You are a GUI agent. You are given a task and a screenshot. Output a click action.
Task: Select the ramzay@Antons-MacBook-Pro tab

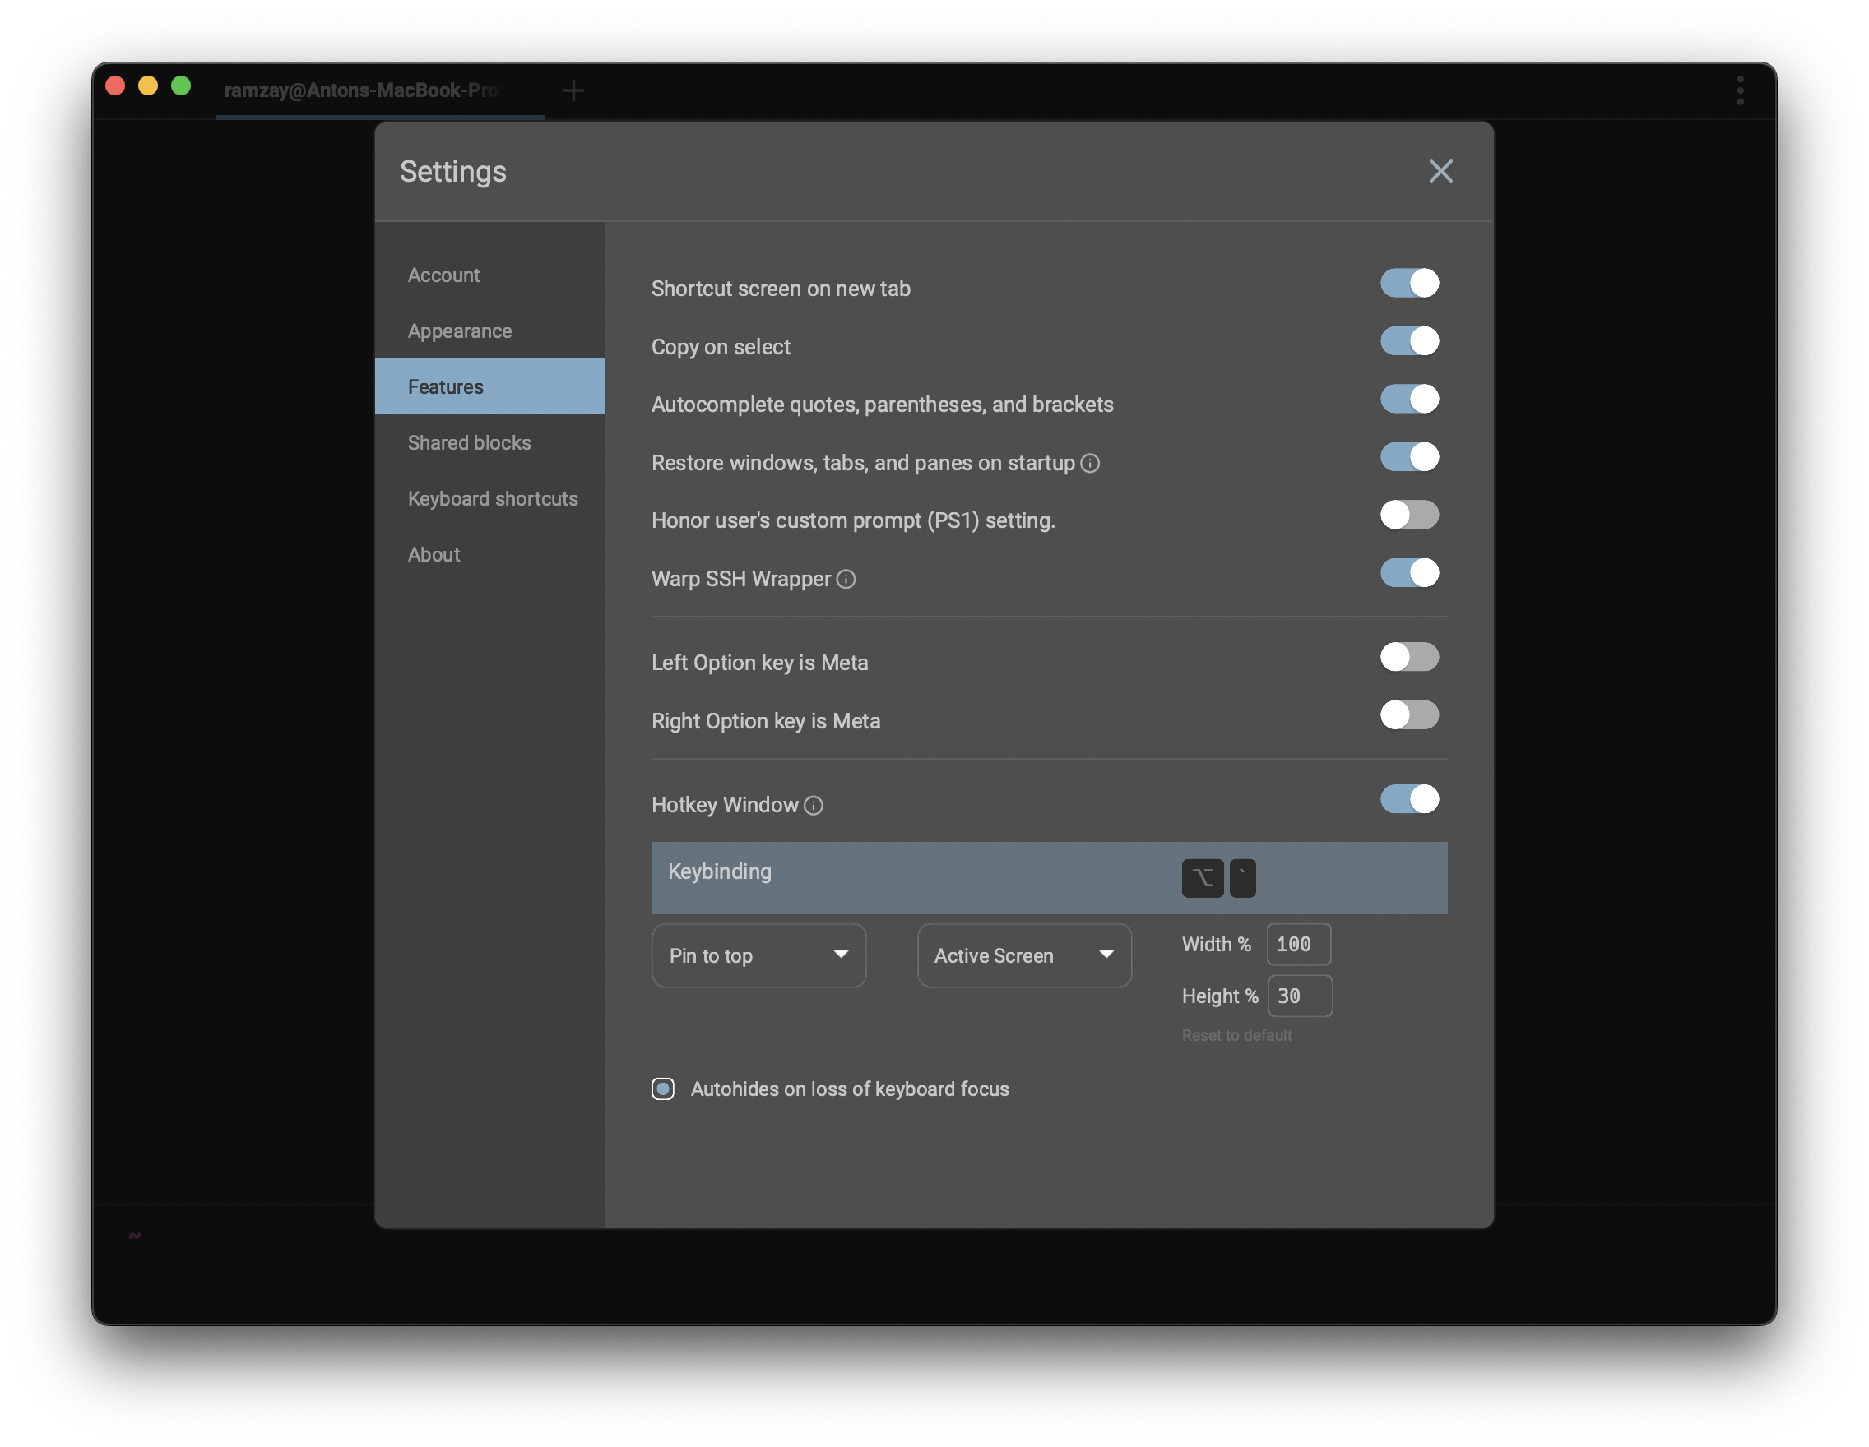click(x=361, y=90)
